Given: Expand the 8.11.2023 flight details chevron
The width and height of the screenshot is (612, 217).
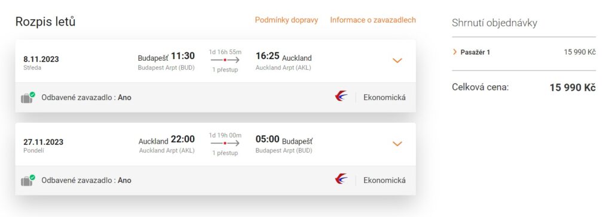Looking at the screenshot, I should click(397, 60).
